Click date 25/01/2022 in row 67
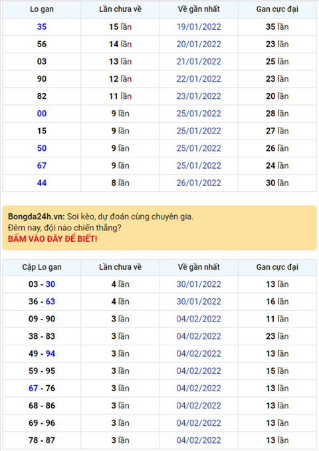 [x=199, y=165]
